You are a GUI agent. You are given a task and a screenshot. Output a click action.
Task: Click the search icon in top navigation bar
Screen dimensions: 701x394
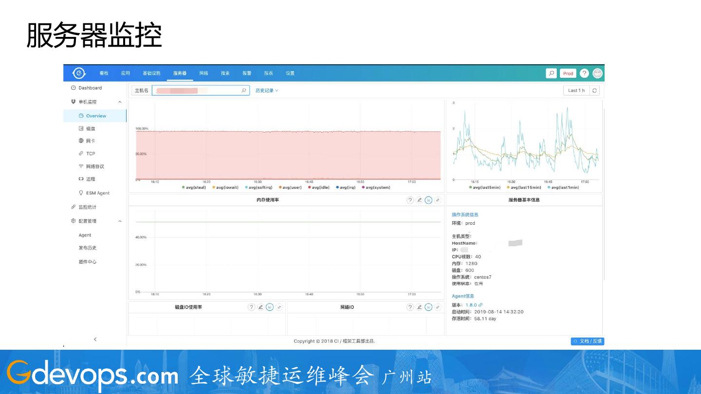pos(551,73)
